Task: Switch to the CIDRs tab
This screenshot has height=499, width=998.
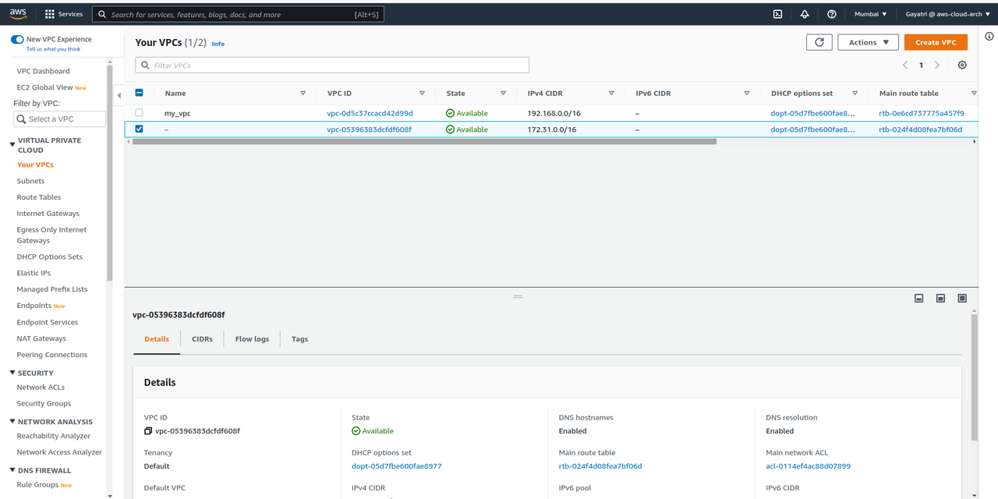Action: [x=202, y=339]
